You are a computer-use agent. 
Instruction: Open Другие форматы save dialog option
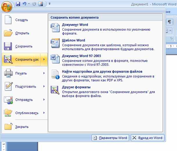[x=105, y=91]
